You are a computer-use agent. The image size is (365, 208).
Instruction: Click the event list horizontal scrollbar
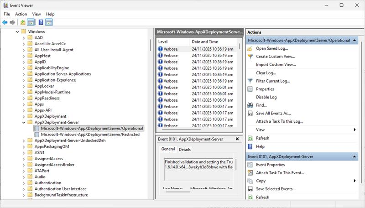tap(182, 130)
